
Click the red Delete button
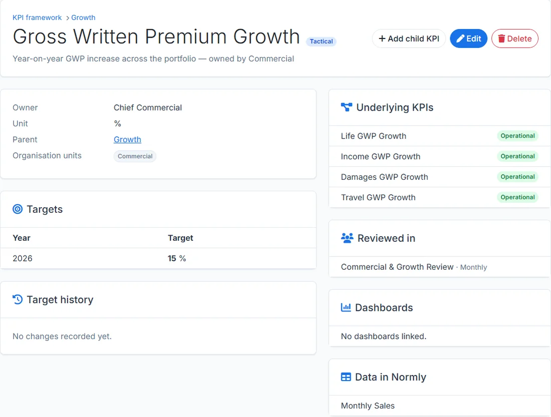click(x=515, y=39)
